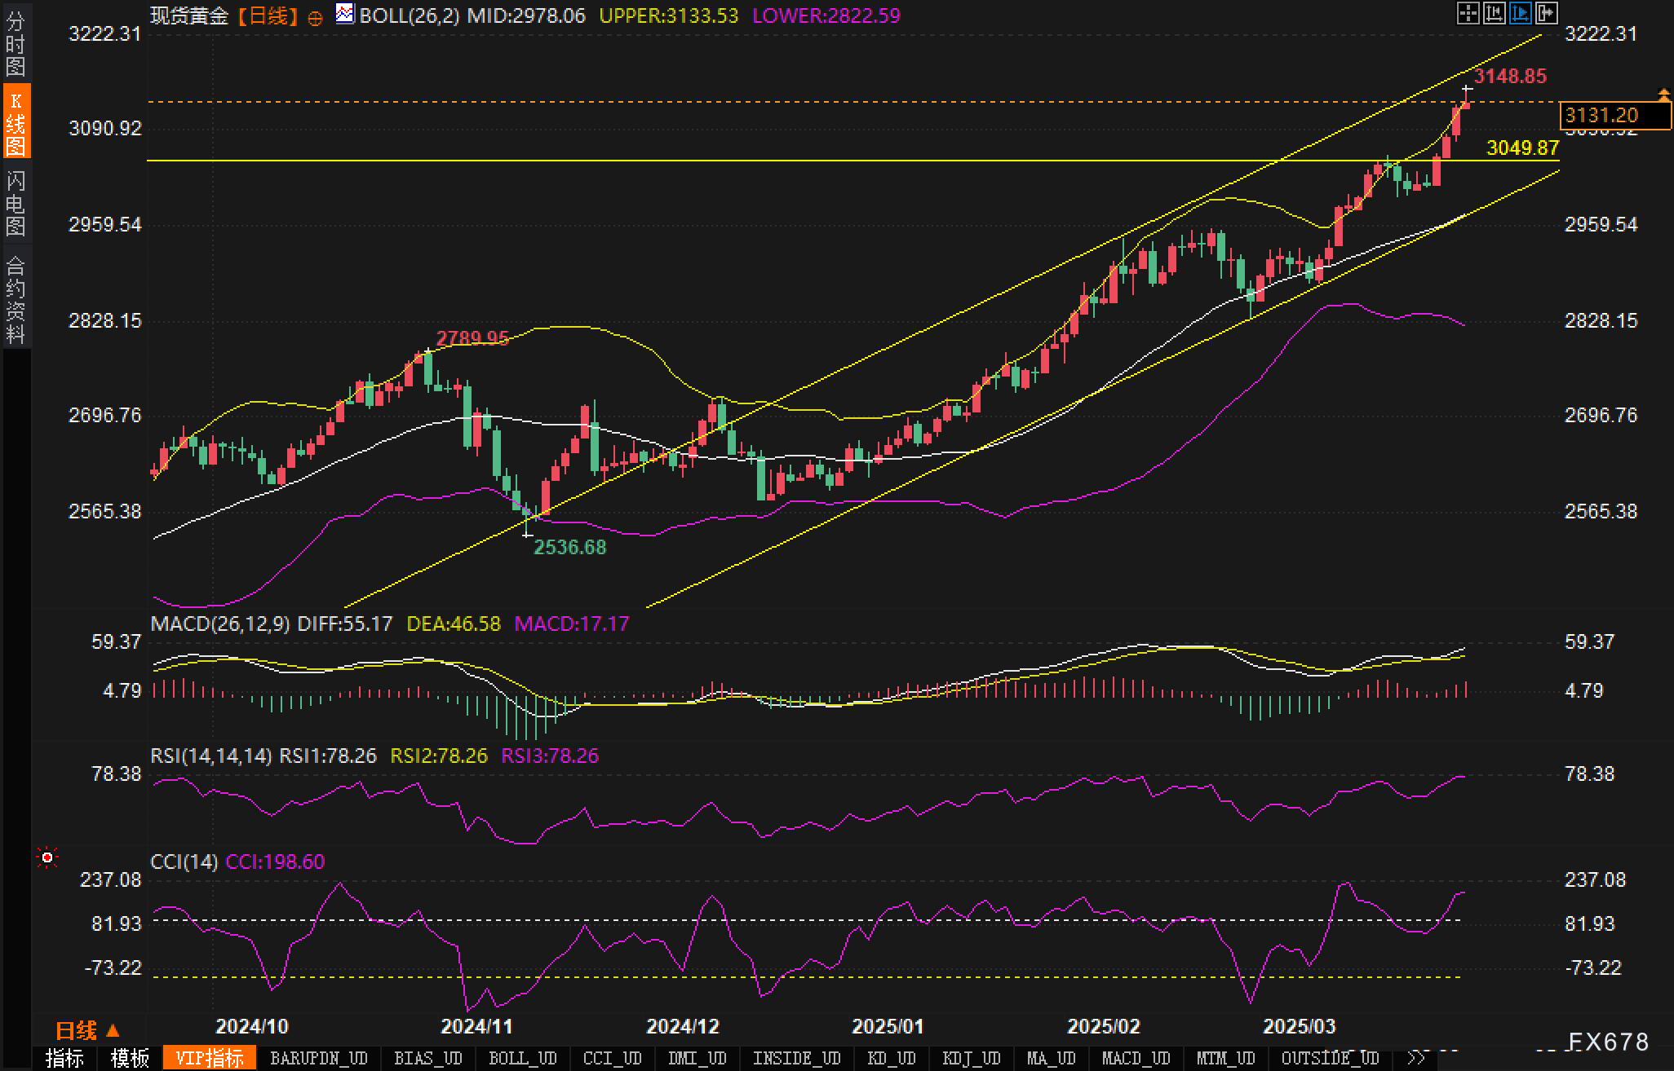Click the BOLL indicator chart icon
Screen dimensions: 1674x1071
click(x=345, y=14)
